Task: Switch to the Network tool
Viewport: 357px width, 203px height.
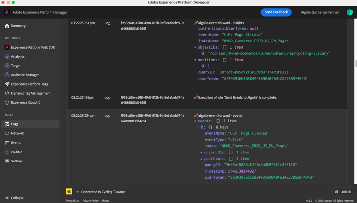Action: click(18, 133)
